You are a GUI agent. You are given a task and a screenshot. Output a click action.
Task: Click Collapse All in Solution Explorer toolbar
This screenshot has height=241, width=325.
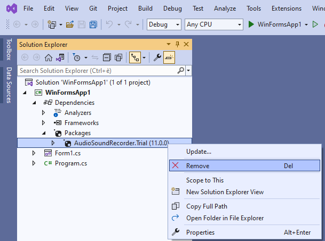pos(106,57)
